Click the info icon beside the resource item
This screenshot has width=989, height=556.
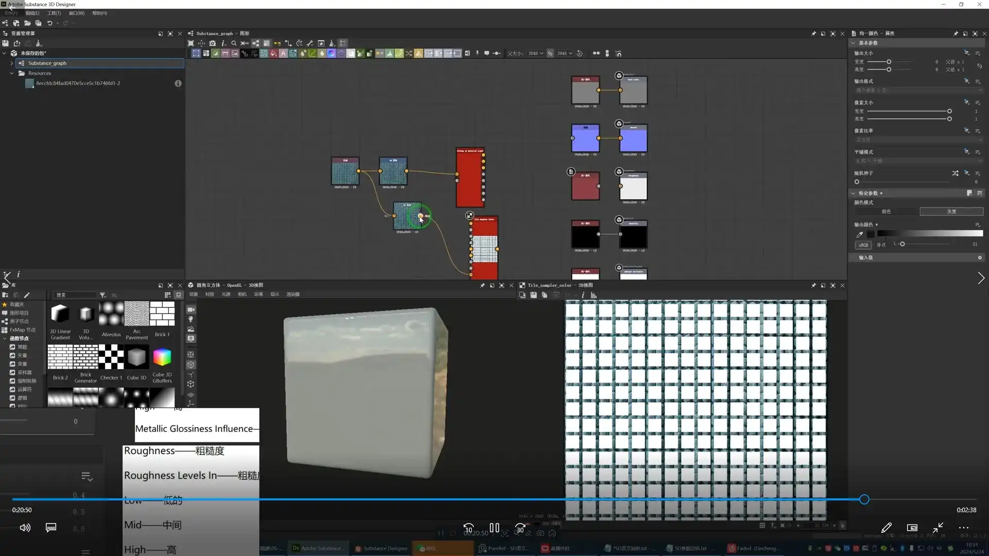pyautogui.click(x=178, y=83)
